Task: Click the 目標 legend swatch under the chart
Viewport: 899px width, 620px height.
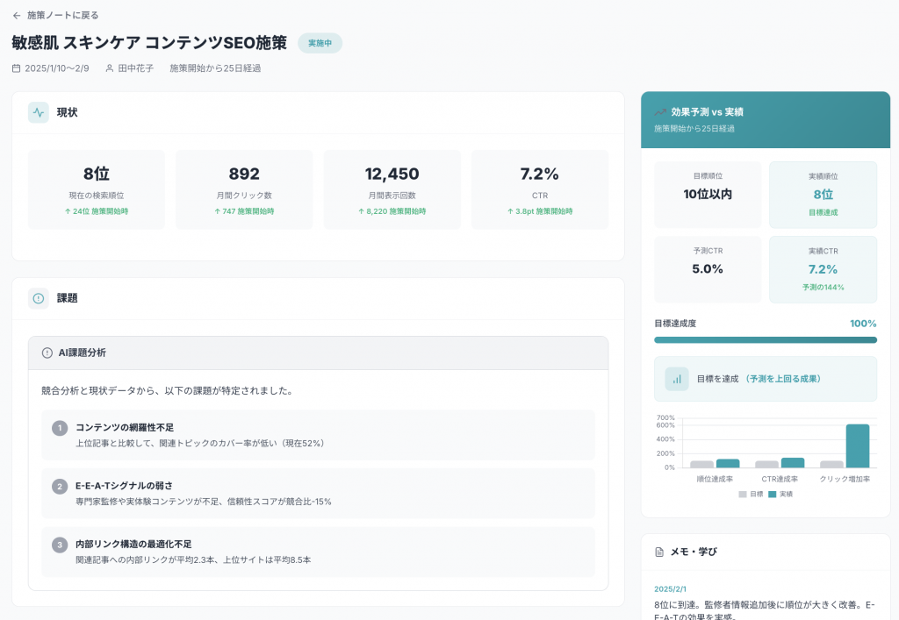Action: coord(743,495)
